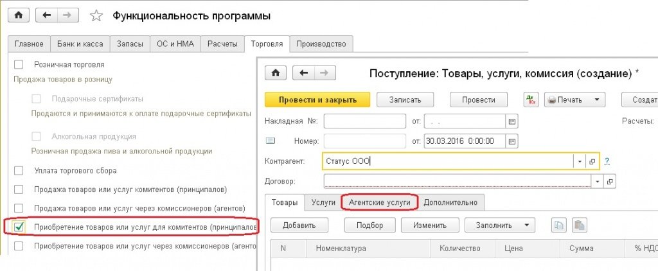This screenshot has height=271, width=658.
Task: Expand the Контрагент dropdown list
Action: tap(580, 161)
